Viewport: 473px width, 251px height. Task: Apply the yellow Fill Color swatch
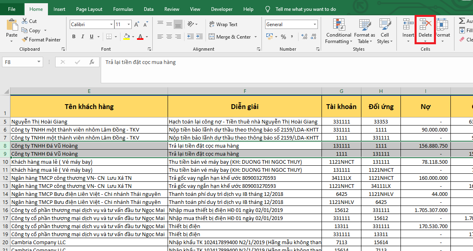pyautogui.click(x=127, y=37)
